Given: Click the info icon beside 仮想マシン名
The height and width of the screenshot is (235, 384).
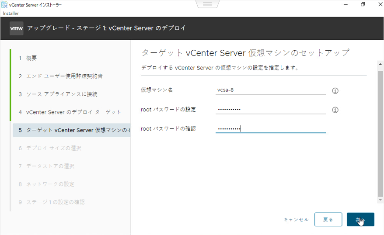Looking at the screenshot, I should tap(335, 91).
